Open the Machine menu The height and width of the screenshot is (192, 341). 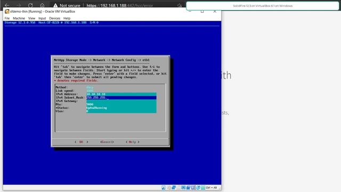pyautogui.click(x=19, y=18)
